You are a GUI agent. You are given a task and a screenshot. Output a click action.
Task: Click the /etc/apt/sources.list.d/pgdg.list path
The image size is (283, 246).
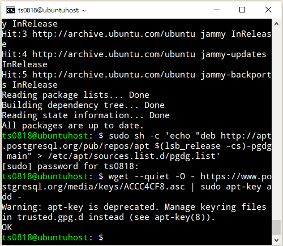[x=134, y=156]
